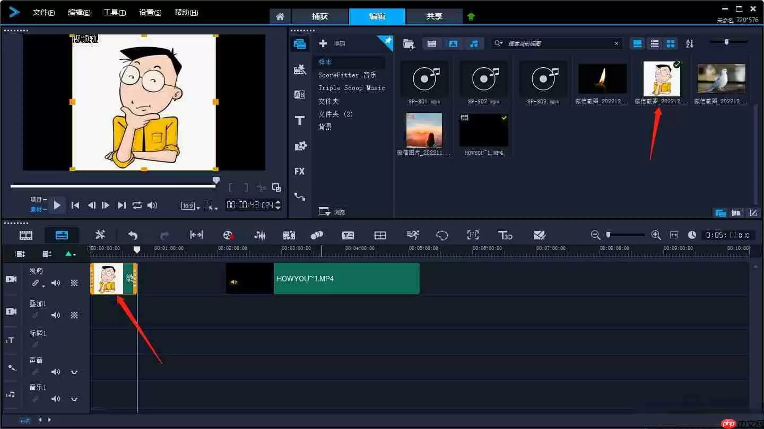Switch to Storyboard view in timeline toolbar

pos(26,235)
